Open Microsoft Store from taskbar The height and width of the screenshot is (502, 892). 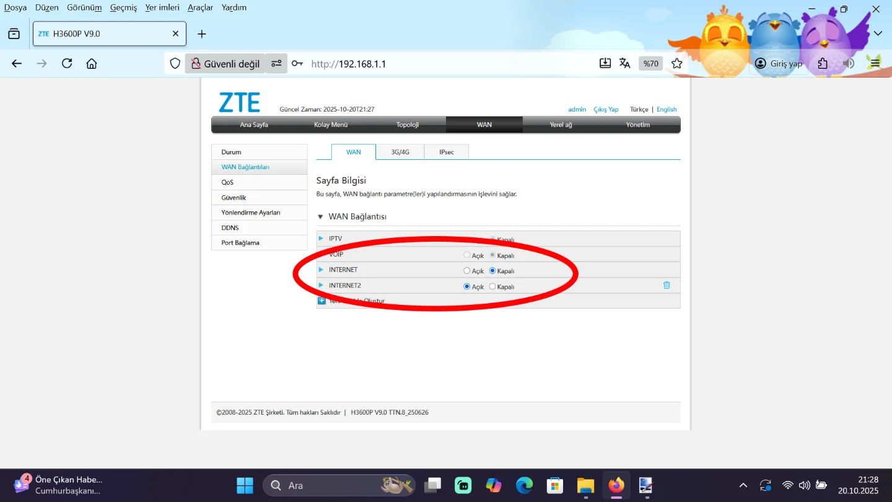554,485
